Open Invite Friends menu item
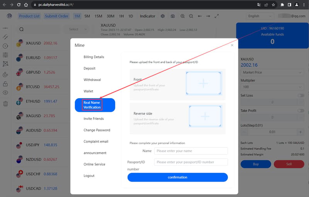Viewport: 309px width, 197px height. (x=93, y=119)
